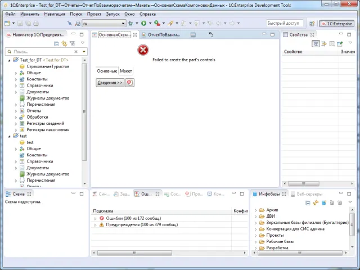Expand the Архив infobase folder

coord(255,210)
